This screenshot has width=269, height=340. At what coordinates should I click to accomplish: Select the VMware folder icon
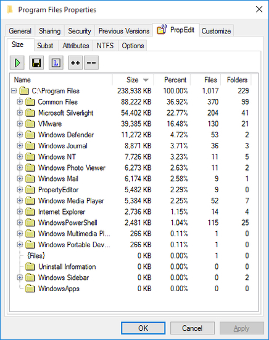coord(30,124)
